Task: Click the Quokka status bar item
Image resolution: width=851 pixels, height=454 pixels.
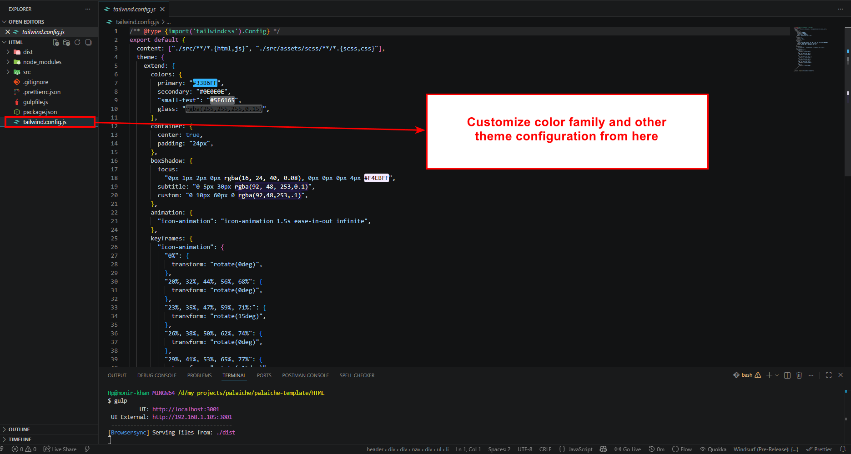Action: 713,449
